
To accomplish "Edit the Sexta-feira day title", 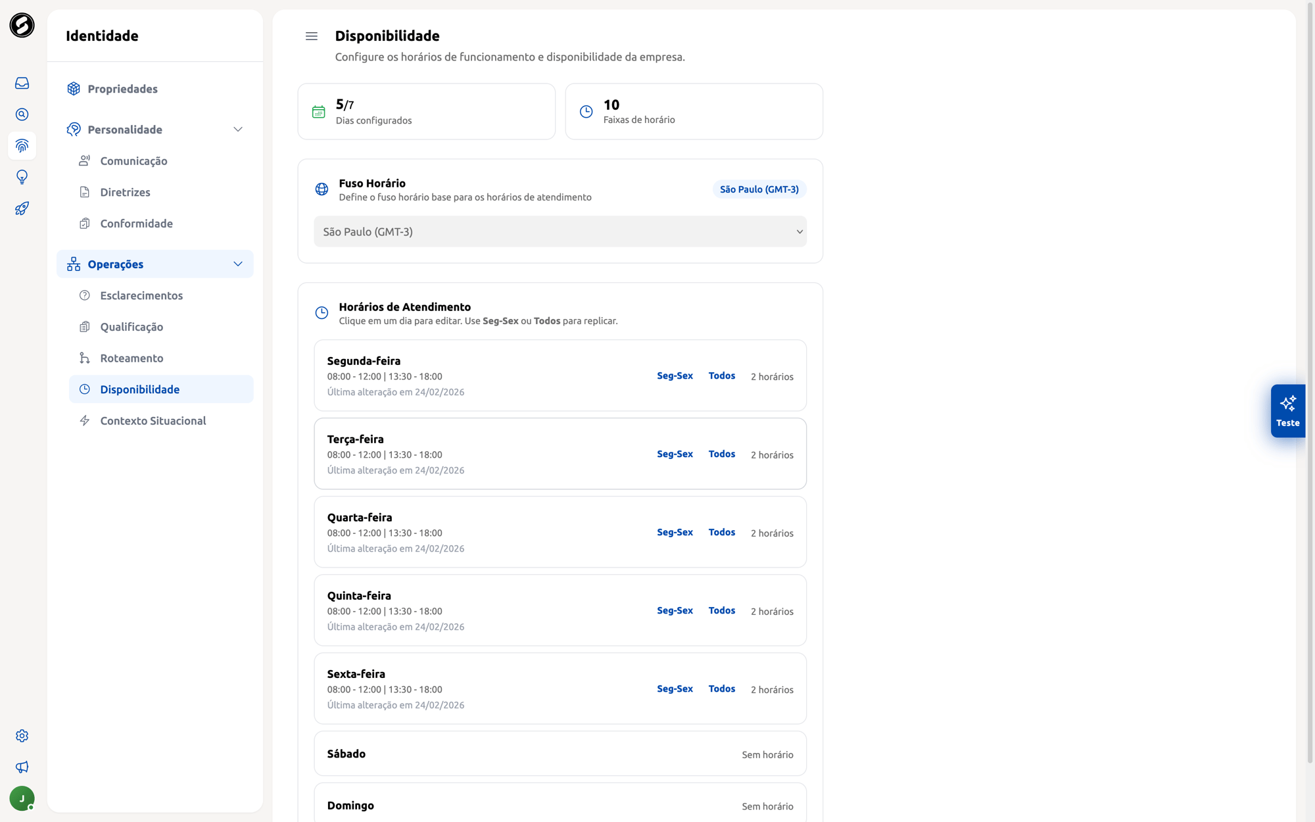I will coord(356,674).
